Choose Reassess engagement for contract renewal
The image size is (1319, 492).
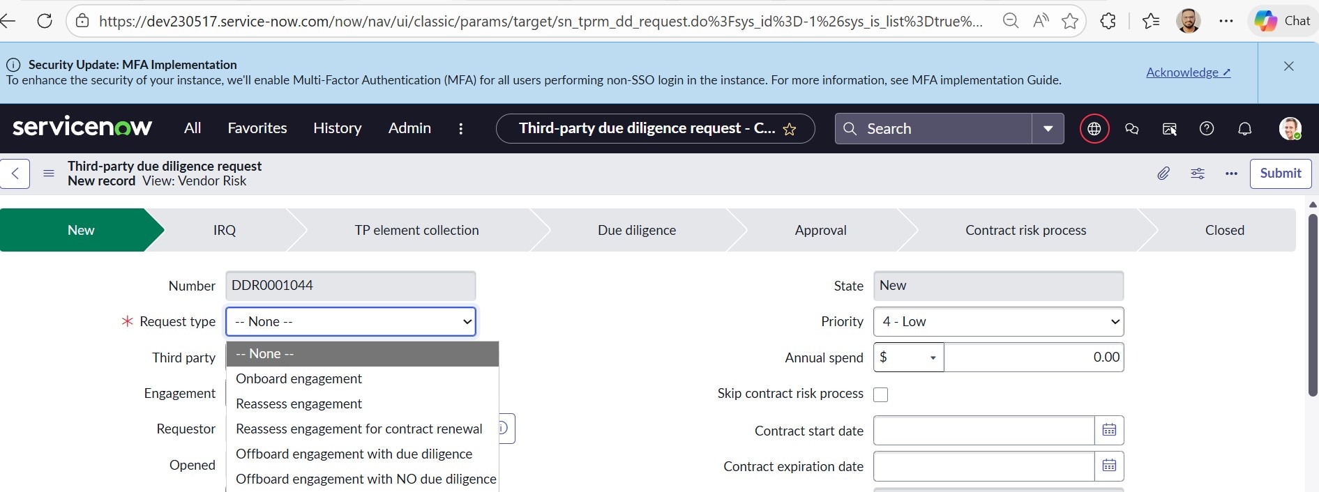tap(363, 429)
